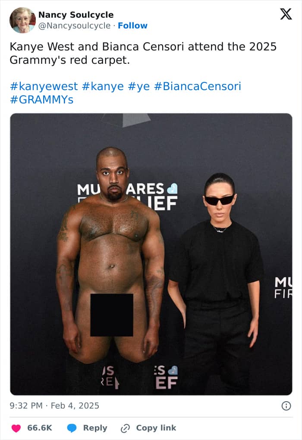Click the X logo icon

286,14
